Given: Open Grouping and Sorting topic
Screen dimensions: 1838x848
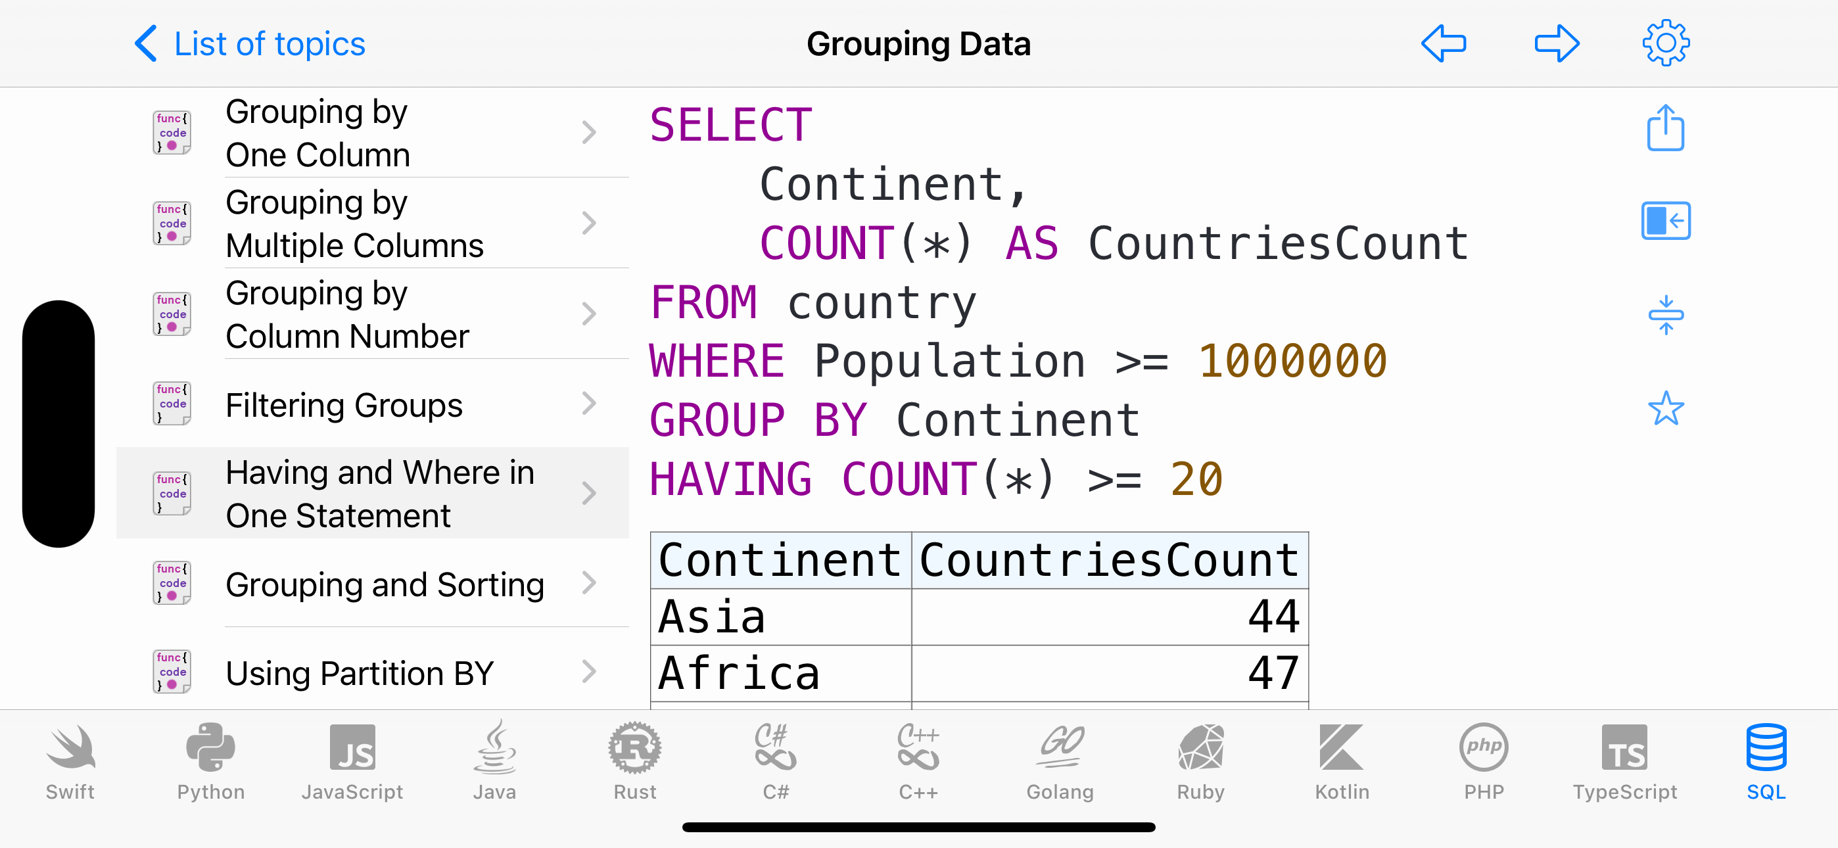Looking at the screenshot, I should pos(373,583).
